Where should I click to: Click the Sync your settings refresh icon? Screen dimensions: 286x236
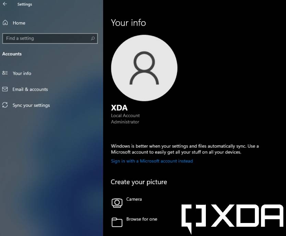pyautogui.click(x=5, y=105)
